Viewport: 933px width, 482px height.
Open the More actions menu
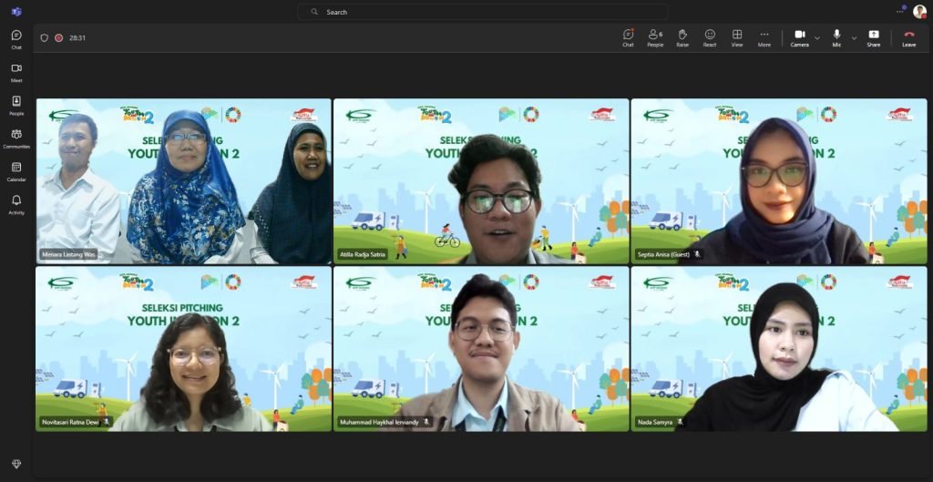764,37
